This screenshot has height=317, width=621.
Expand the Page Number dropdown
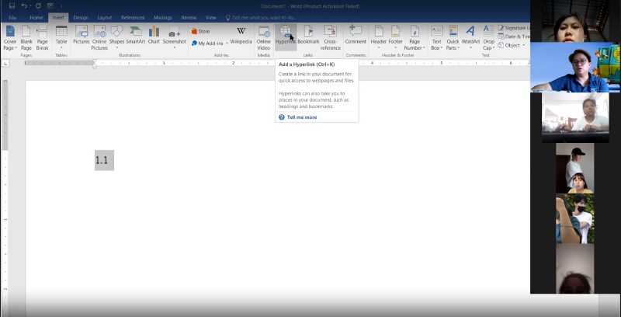(415, 48)
